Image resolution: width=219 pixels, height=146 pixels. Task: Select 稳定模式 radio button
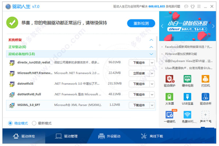pyautogui.click(x=10, y=123)
